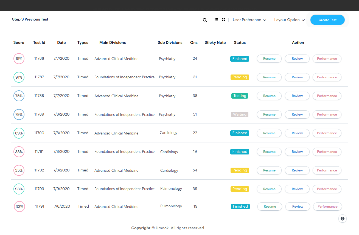Review test 11787
Viewport: 359px width, 235px height.
click(297, 77)
